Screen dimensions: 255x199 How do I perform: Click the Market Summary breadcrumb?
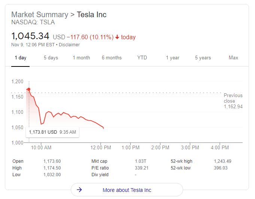40,15
